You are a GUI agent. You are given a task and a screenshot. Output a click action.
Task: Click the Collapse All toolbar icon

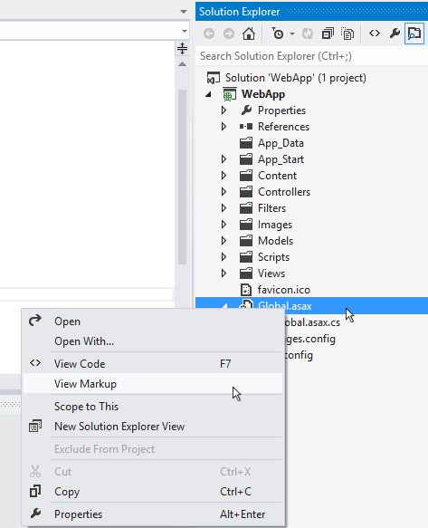tap(328, 34)
